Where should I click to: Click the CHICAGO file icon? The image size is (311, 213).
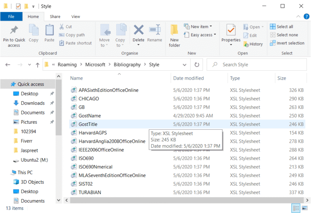[x=74, y=99]
